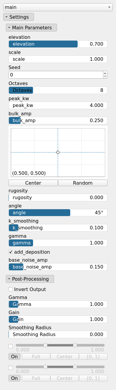116x390 pixels.
Task: Click the angle slider
Action: click(x=58, y=212)
